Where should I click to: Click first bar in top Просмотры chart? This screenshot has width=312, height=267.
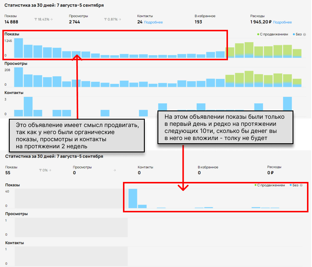click(x=19, y=77)
